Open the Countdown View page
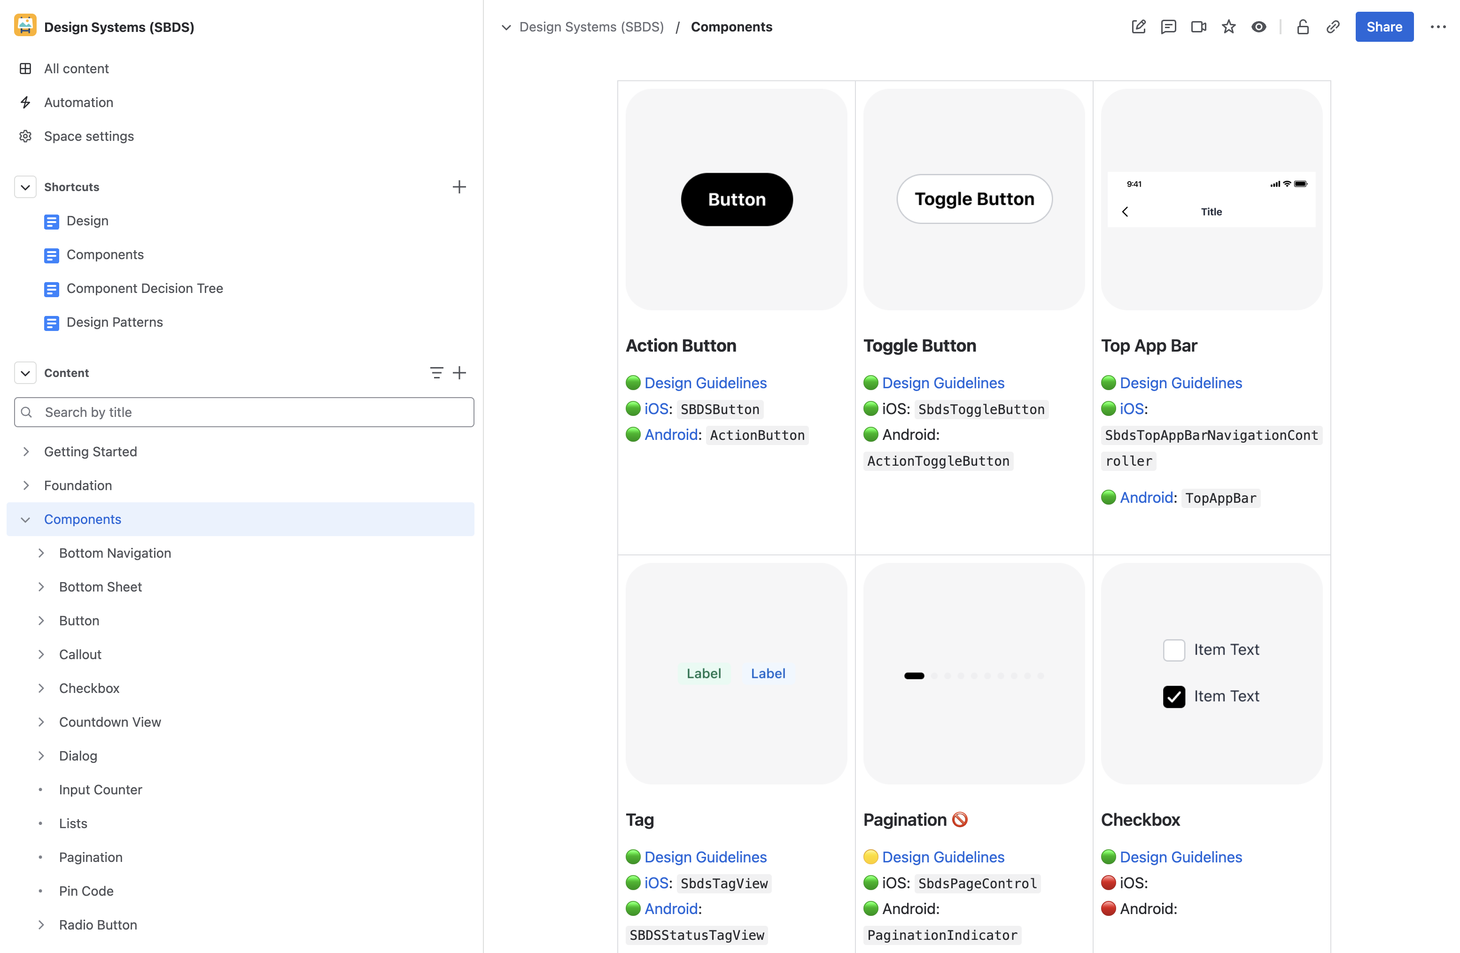The width and height of the screenshot is (1460, 953). 110,722
